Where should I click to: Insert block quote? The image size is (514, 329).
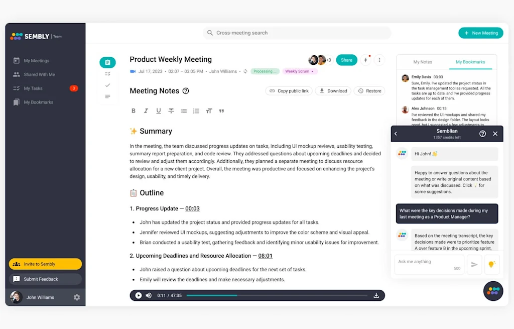pyautogui.click(x=221, y=111)
